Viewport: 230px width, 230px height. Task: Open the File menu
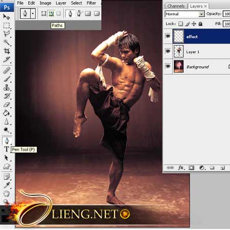coord(20,3)
